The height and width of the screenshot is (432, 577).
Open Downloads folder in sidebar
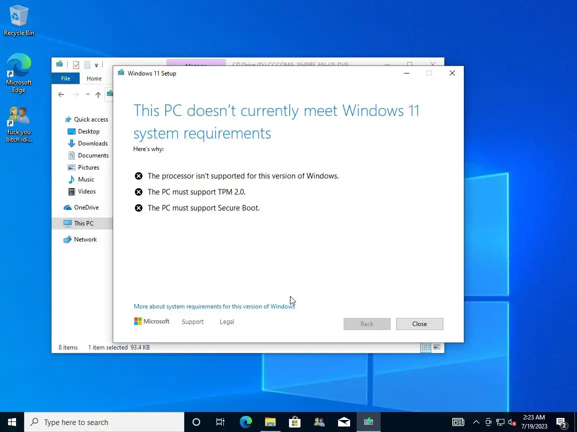(x=88, y=143)
